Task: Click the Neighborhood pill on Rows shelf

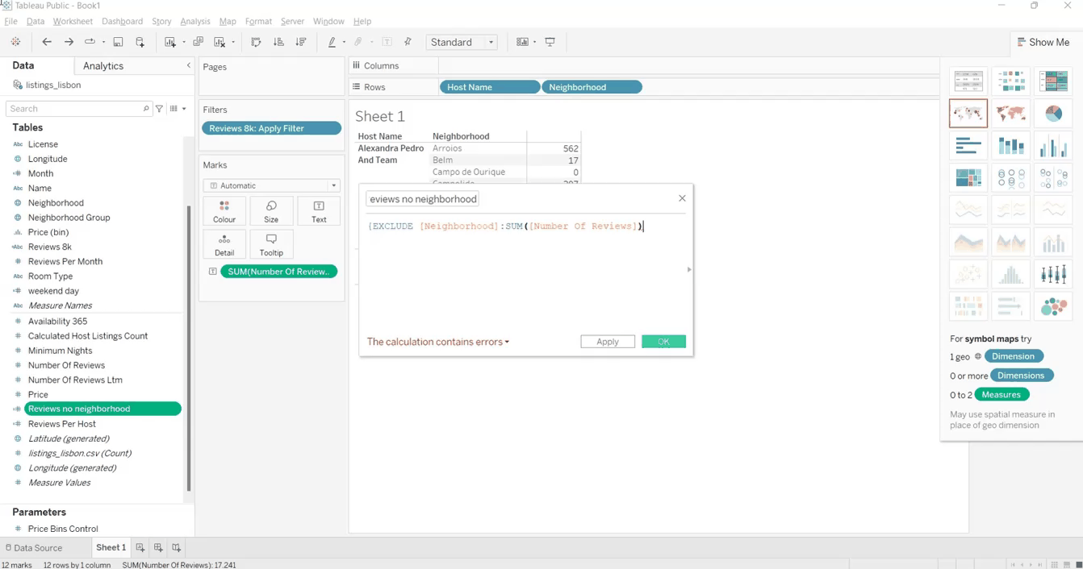Action: (592, 87)
